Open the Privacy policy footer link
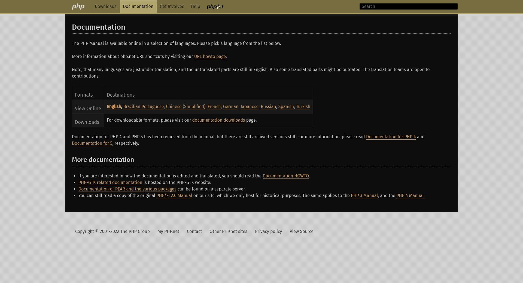 click(268, 232)
